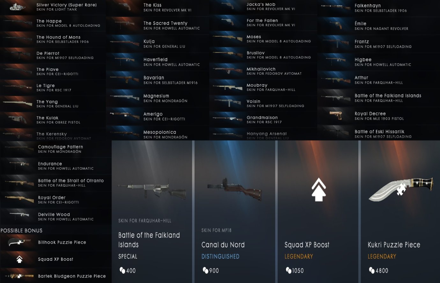The width and height of the screenshot is (440, 283).
Task: Choose the Falkenhayn Selbstlader 1906 skin
Action: (379, 8)
